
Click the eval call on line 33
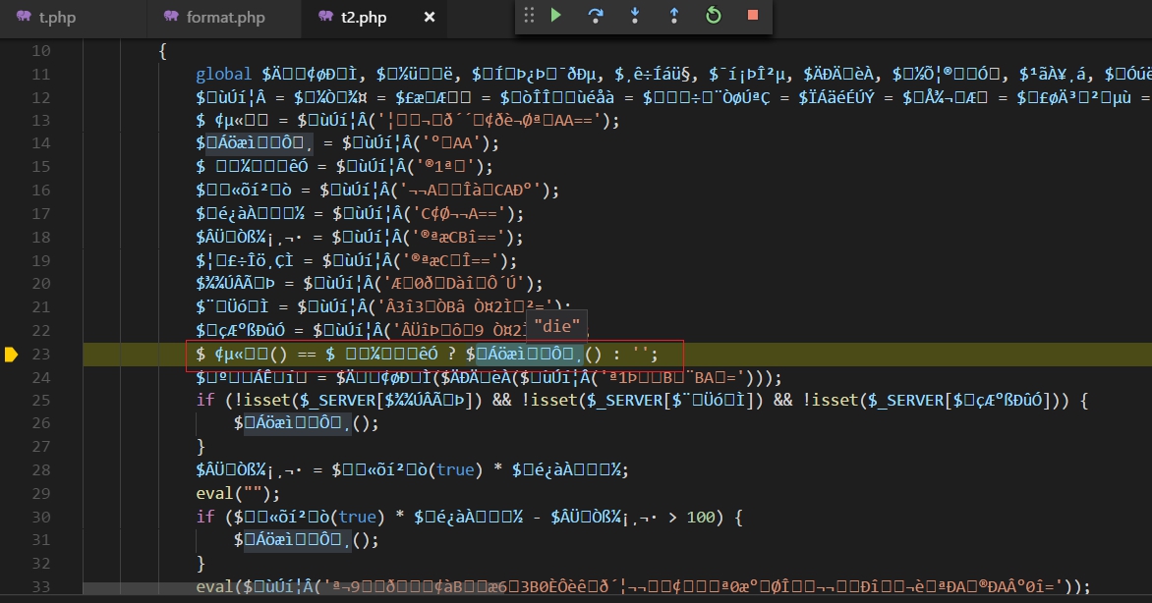(x=214, y=587)
